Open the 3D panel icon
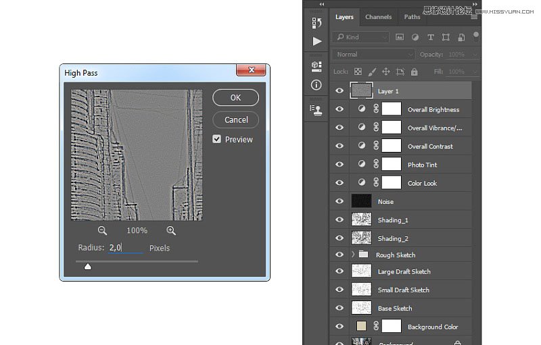Viewport: 541px width, 345px height. pyautogui.click(x=316, y=66)
